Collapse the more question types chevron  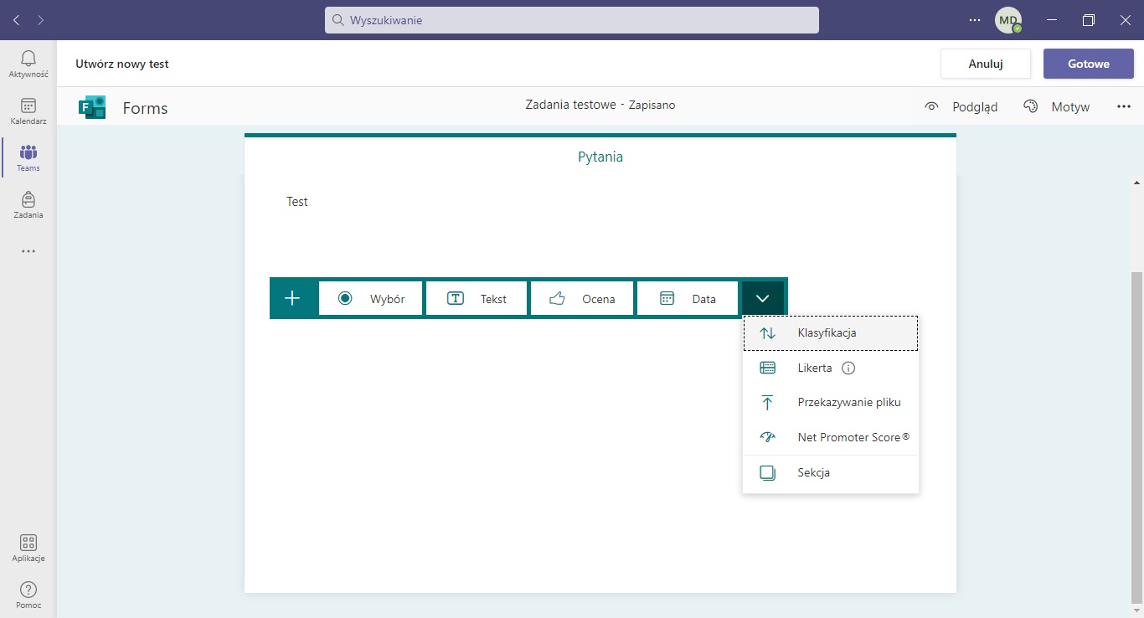click(762, 298)
